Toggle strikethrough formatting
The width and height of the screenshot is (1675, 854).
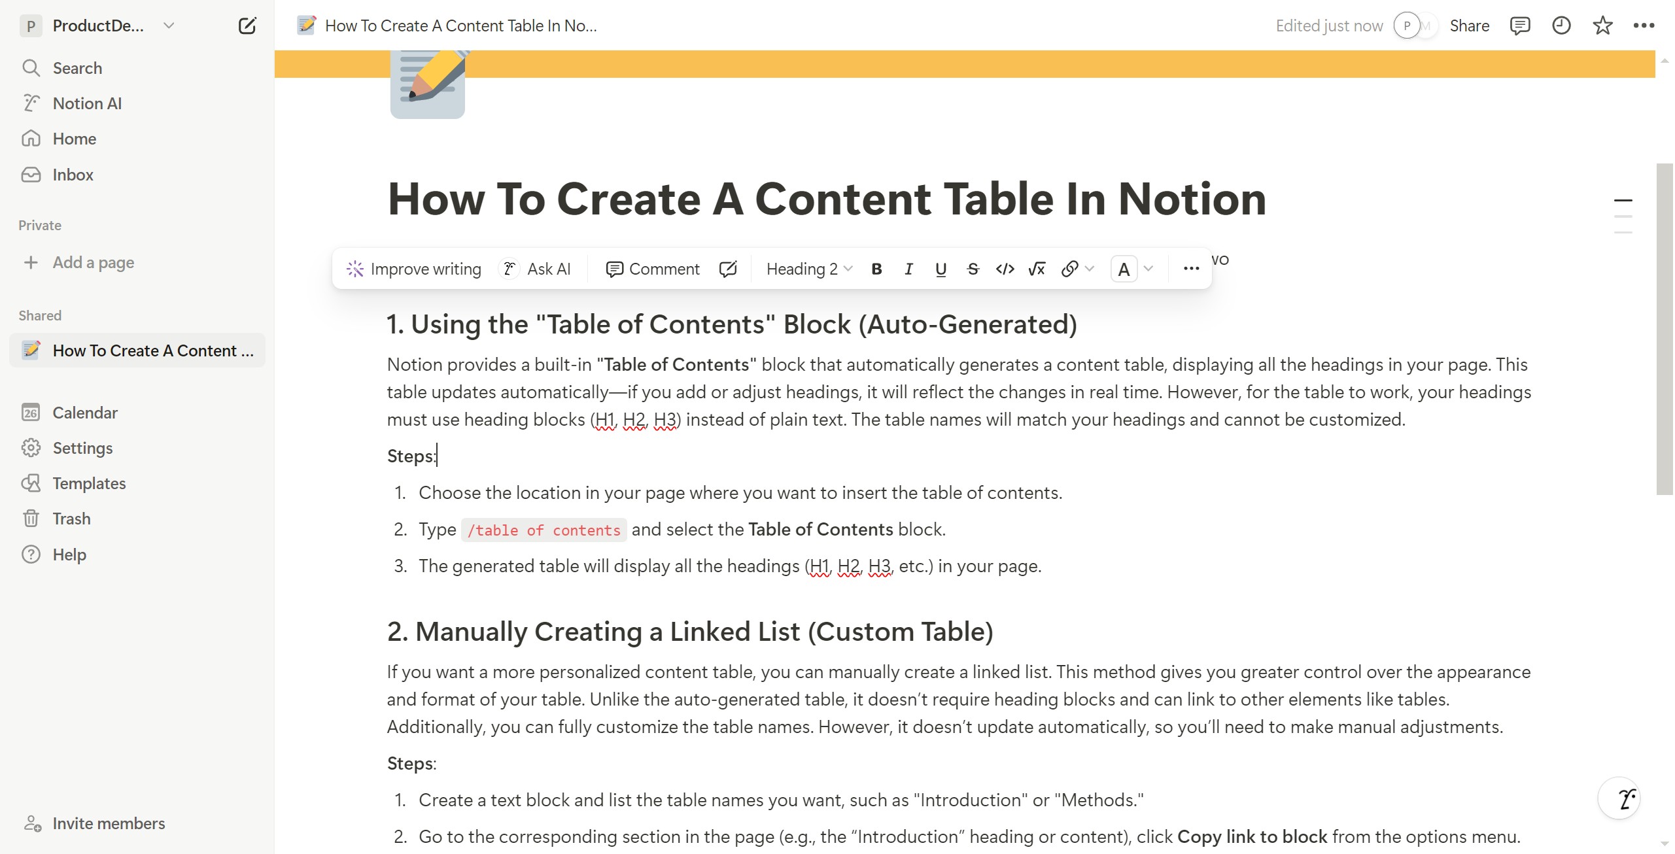[973, 269]
